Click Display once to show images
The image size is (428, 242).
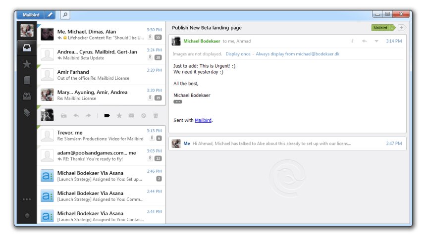[238, 54]
